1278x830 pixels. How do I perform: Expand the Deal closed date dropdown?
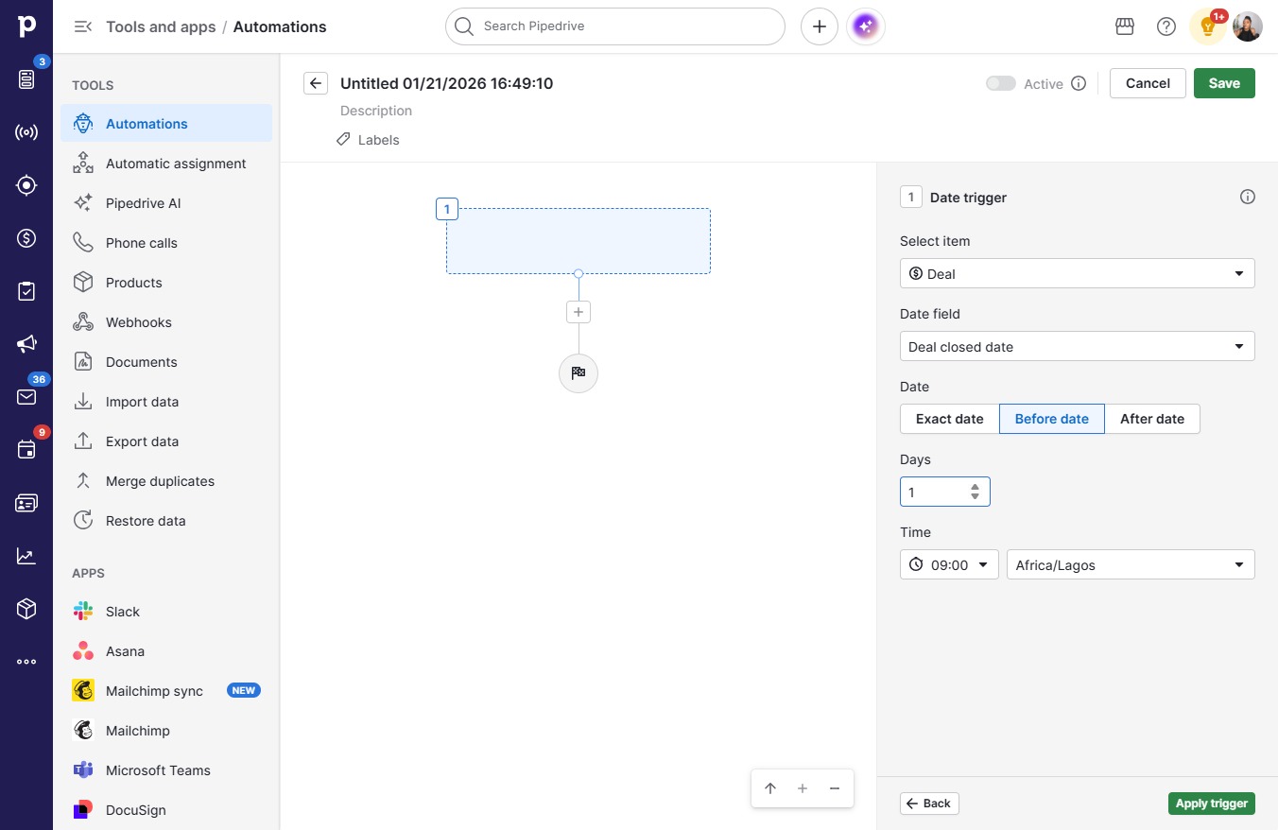[x=1078, y=346]
